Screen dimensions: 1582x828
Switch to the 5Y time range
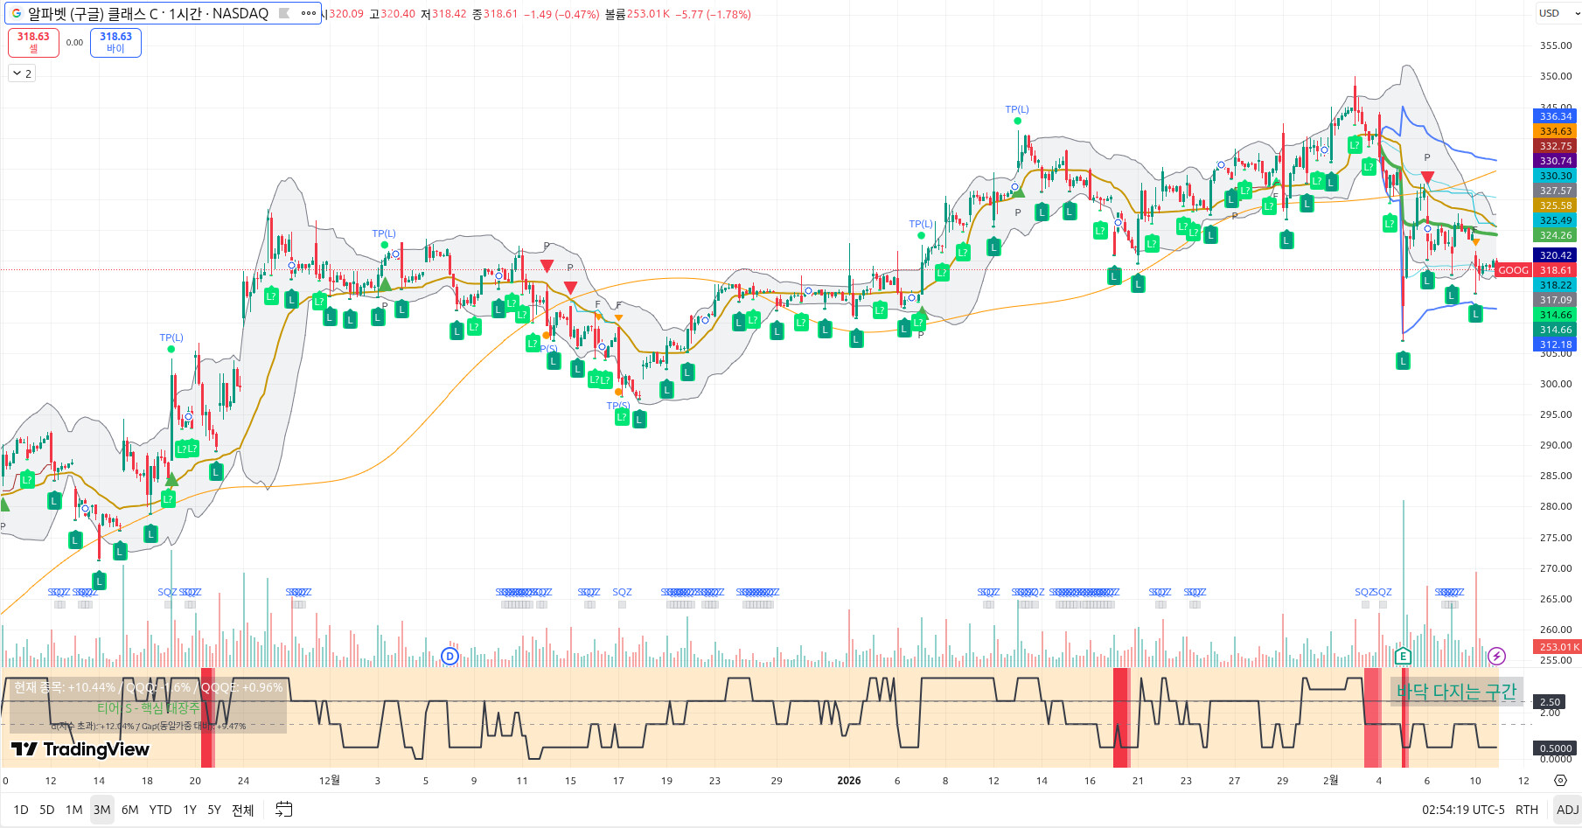pyautogui.click(x=214, y=810)
